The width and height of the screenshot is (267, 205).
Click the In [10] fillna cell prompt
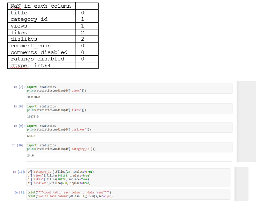pyautogui.click(x=18, y=172)
